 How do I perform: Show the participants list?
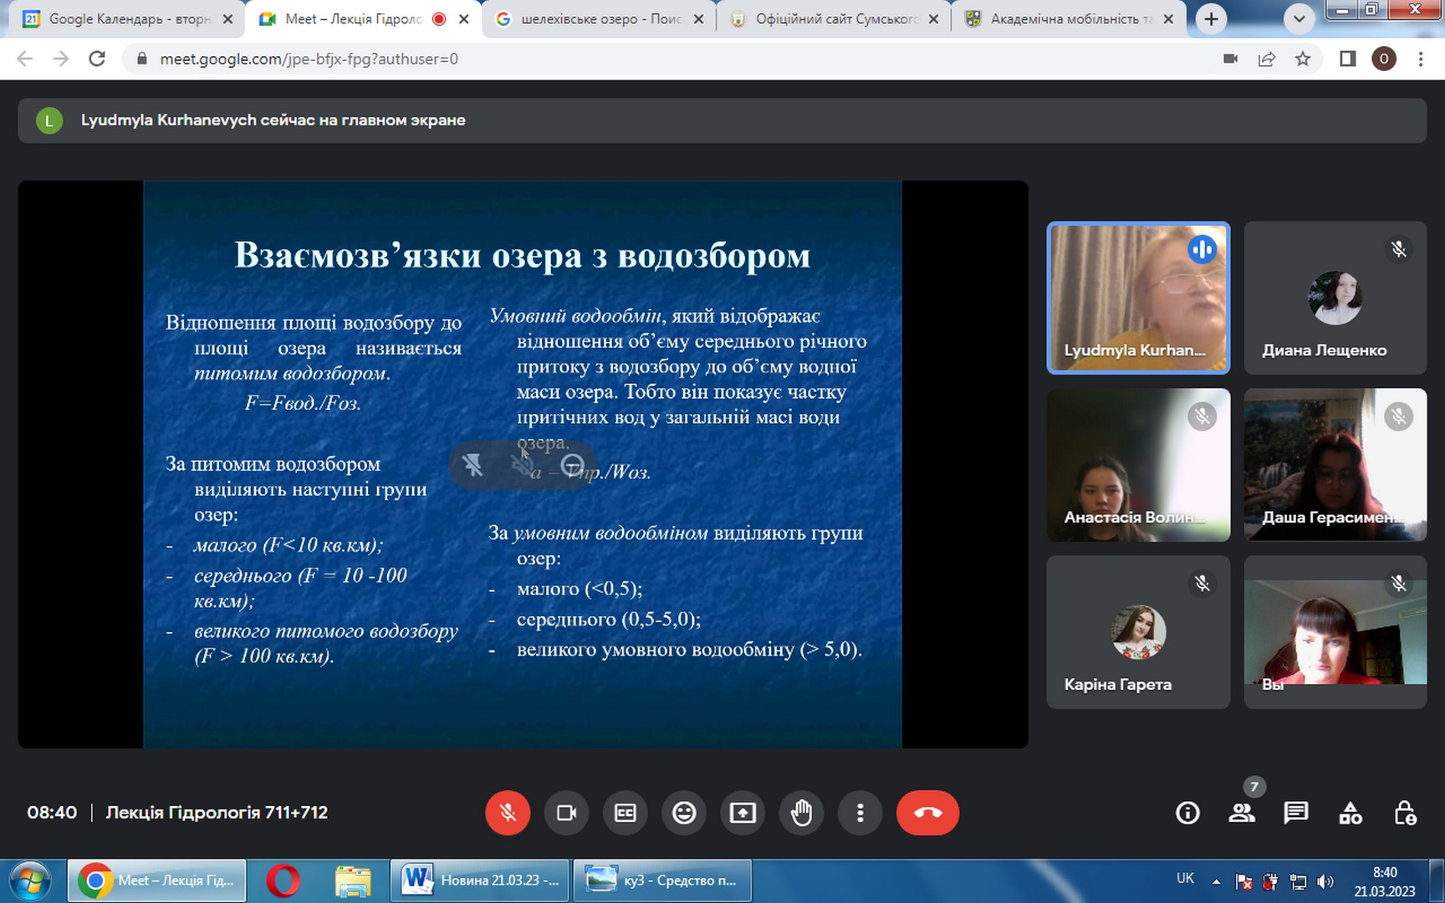point(1242,813)
